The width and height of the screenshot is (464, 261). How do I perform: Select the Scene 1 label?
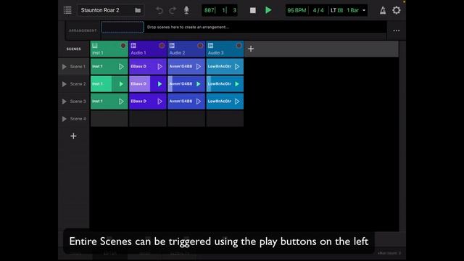pos(78,67)
